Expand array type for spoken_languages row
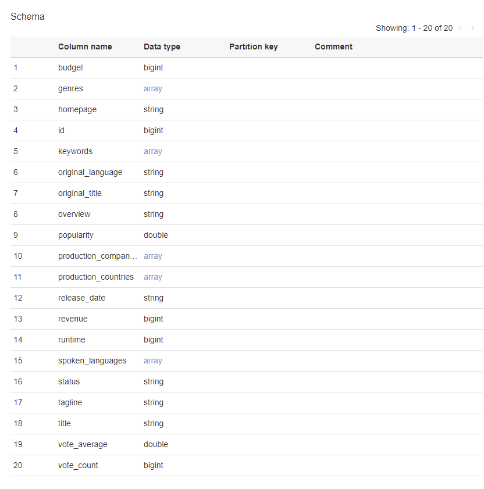The image size is (484, 489). (x=152, y=360)
